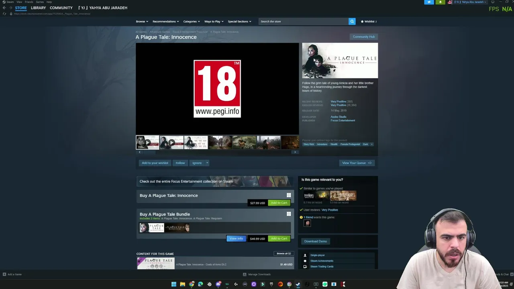Click the Windows platform icon beside Buy A Plague Tale: Innocence

click(289, 195)
